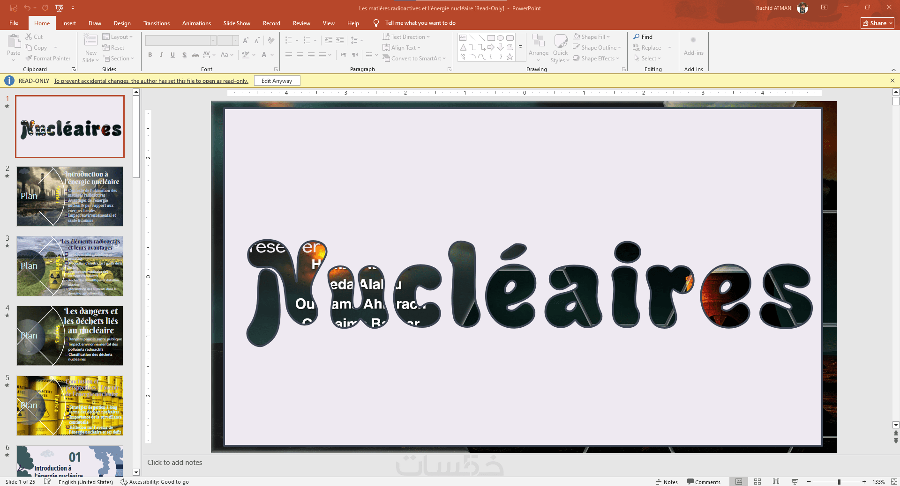Select the Oval shape in gallery
This screenshot has height=486, width=900.
pos(500,38)
